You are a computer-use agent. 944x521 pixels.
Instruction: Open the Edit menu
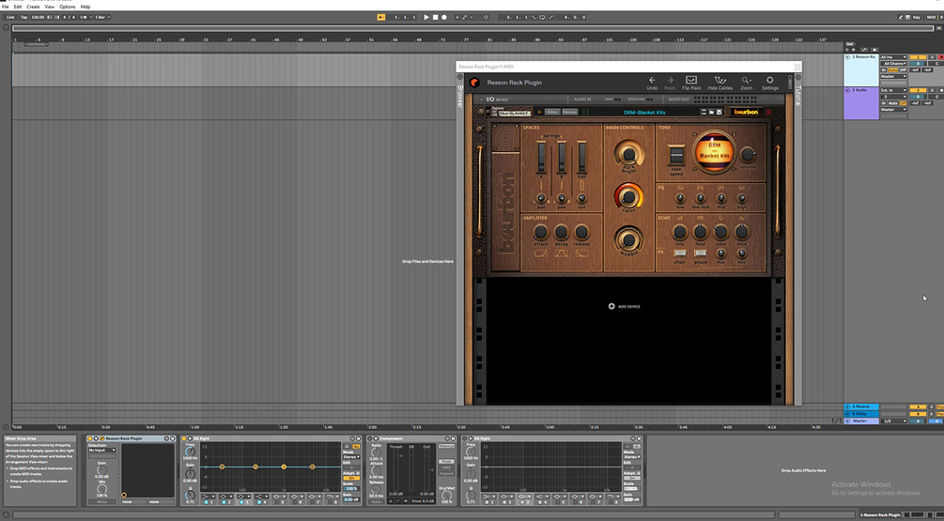pyautogui.click(x=18, y=7)
